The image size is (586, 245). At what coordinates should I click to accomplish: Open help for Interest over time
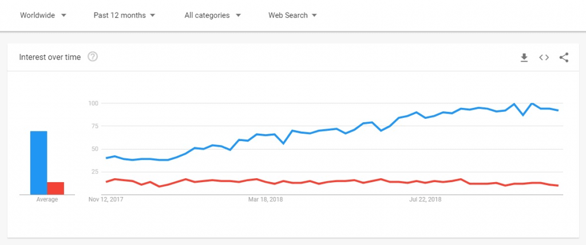[93, 57]
